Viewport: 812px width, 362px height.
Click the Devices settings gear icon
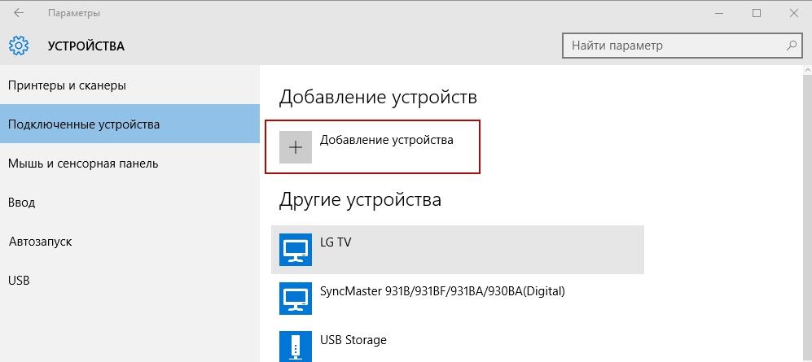(20, 46)
